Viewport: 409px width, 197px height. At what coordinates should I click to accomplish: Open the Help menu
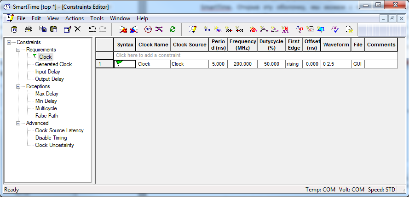(x=143, y=18)
